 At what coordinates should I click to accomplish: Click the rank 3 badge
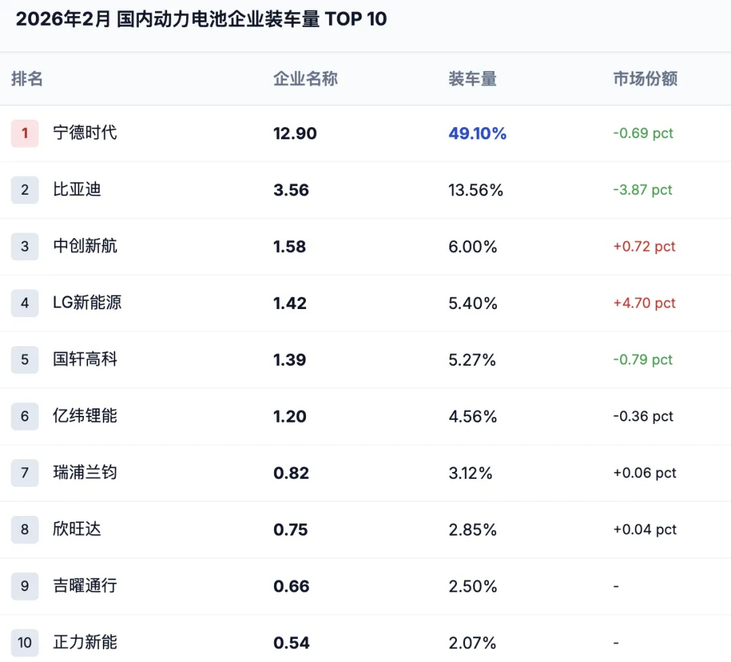tap(25, 247)
